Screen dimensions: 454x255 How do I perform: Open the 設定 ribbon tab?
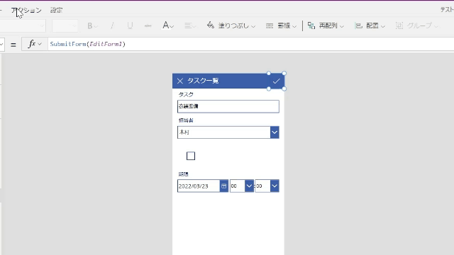coord(56,10)
